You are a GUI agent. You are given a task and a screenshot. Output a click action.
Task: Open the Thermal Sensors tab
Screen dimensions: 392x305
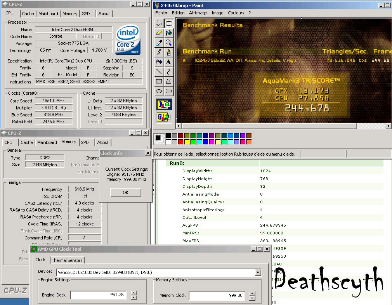click(67, 260)
